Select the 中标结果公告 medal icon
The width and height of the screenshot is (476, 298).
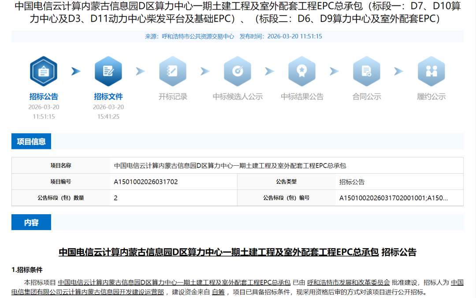point(302,71)
